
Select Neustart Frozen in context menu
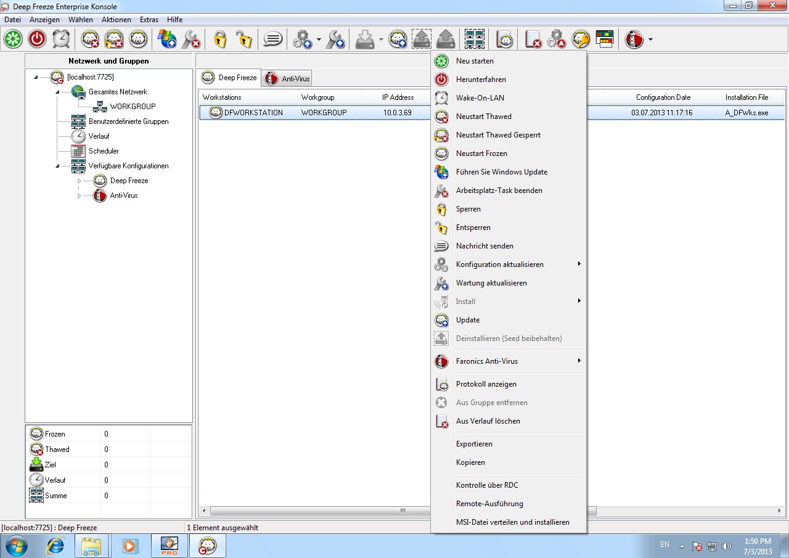(x=509, y=154)
